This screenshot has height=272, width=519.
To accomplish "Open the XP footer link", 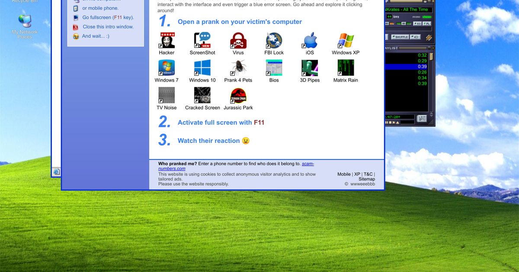I will 357,174.
